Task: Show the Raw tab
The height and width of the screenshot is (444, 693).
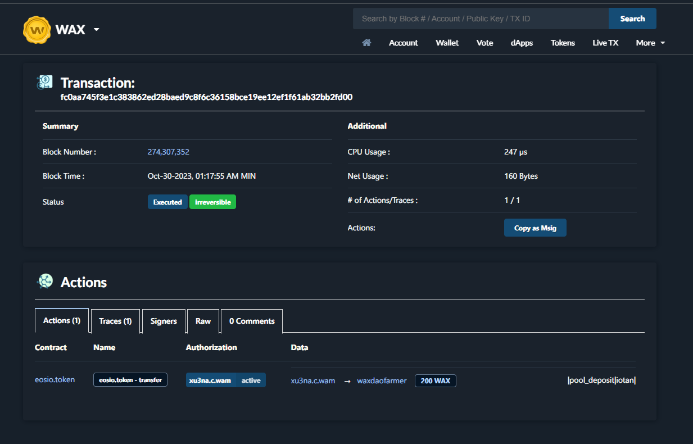Action: click(203, 321)
